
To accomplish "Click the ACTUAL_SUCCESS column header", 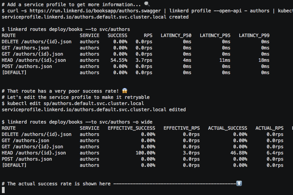I will point(227,128).
